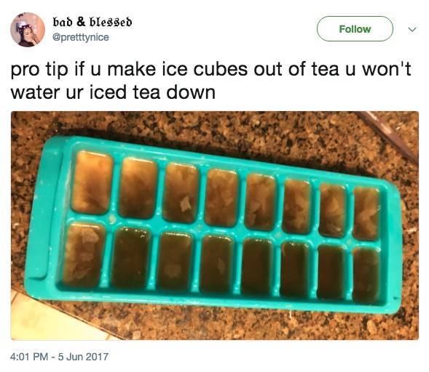Visit the @pretttynice handle link
The image size is (429, 372).
[x=80, y=37]
